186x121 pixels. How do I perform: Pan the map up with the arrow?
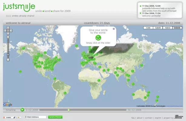pos(8,28)
